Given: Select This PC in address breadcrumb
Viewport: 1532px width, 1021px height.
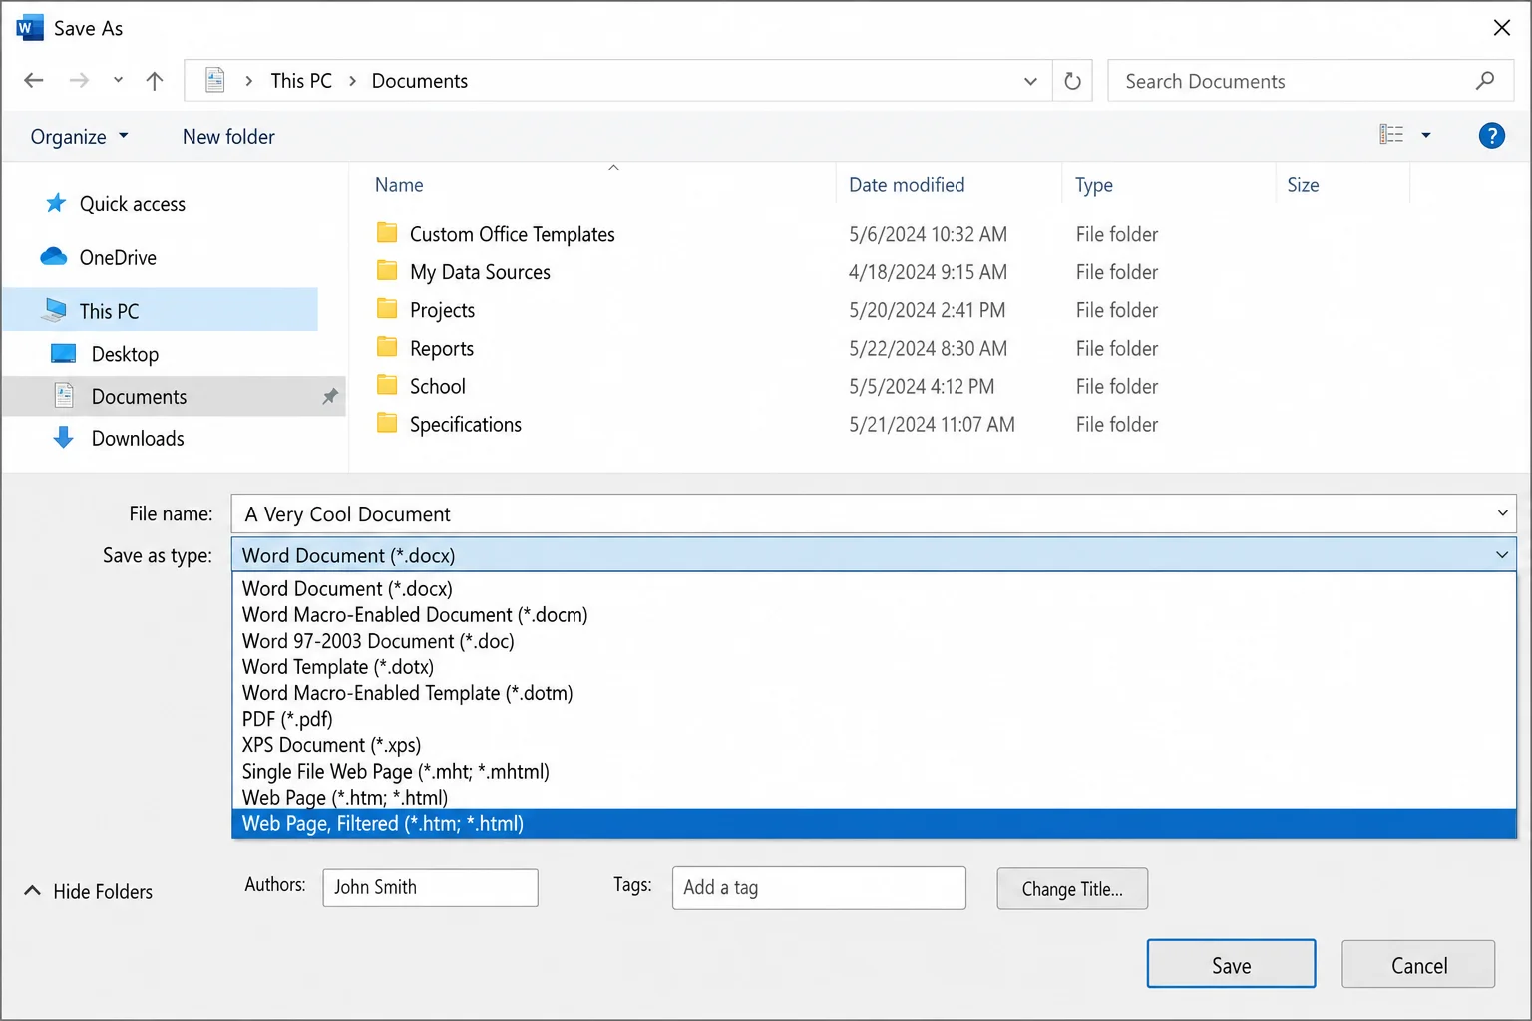Looking at the screenshot, I should [x=301, y=81].
